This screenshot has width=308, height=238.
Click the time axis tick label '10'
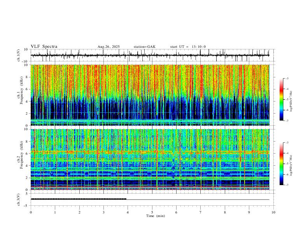click(x=273, y=212)
